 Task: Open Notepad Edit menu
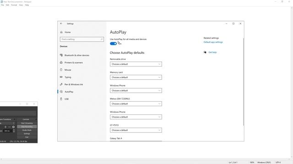coord(7,5)
